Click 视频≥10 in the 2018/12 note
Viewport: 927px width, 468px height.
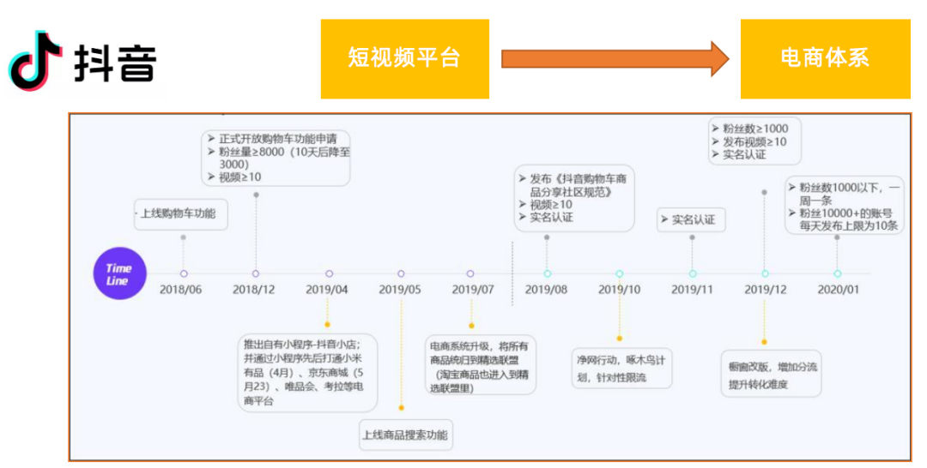(x=234, y=177)
